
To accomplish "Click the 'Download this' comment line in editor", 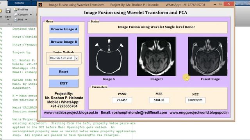I will 24,29.
